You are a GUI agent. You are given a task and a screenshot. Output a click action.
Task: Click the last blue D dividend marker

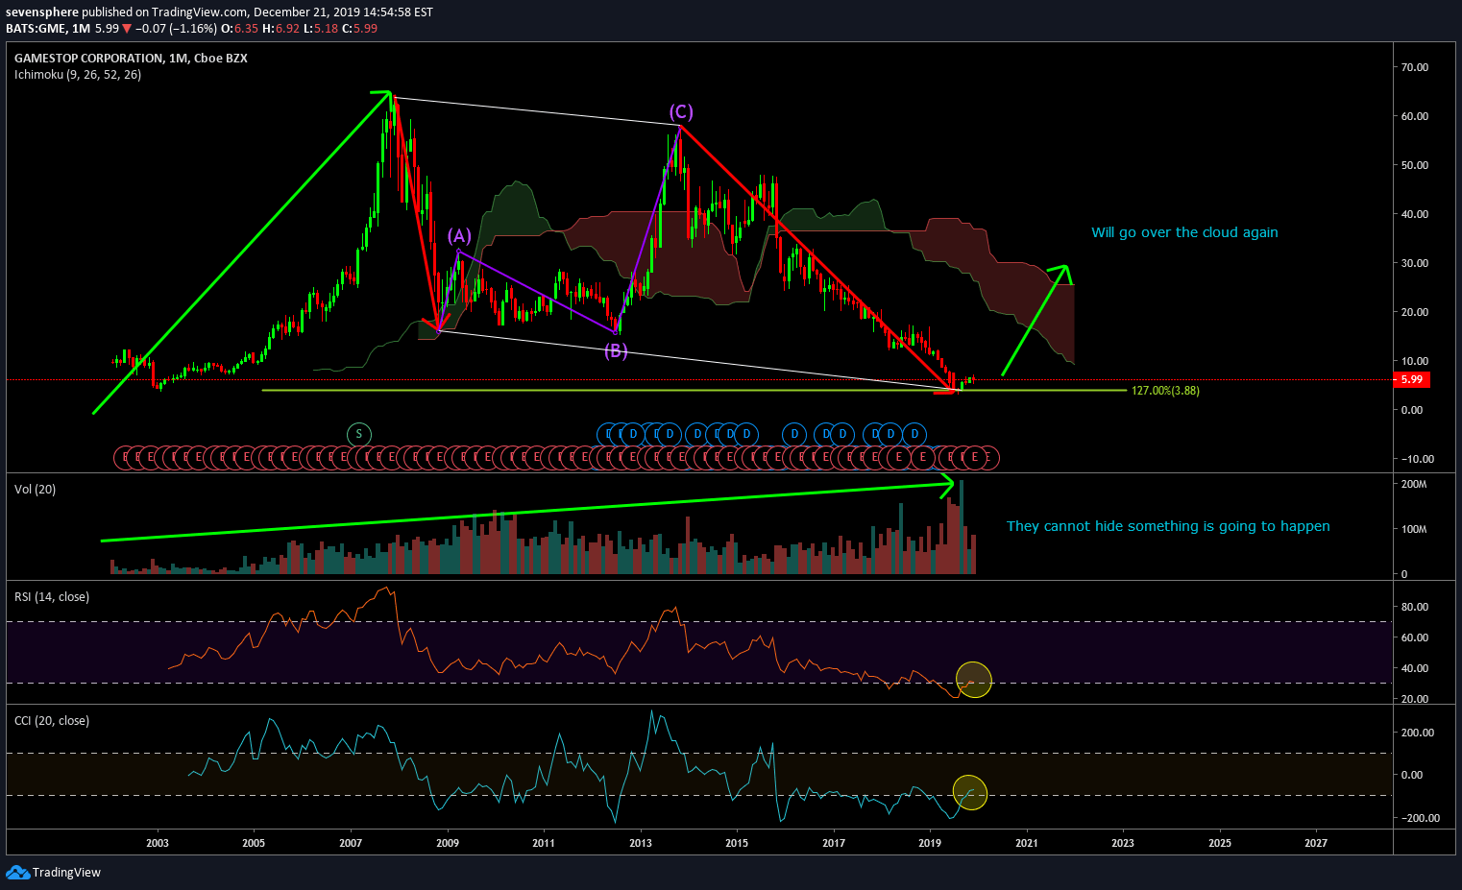click(915, 434)
